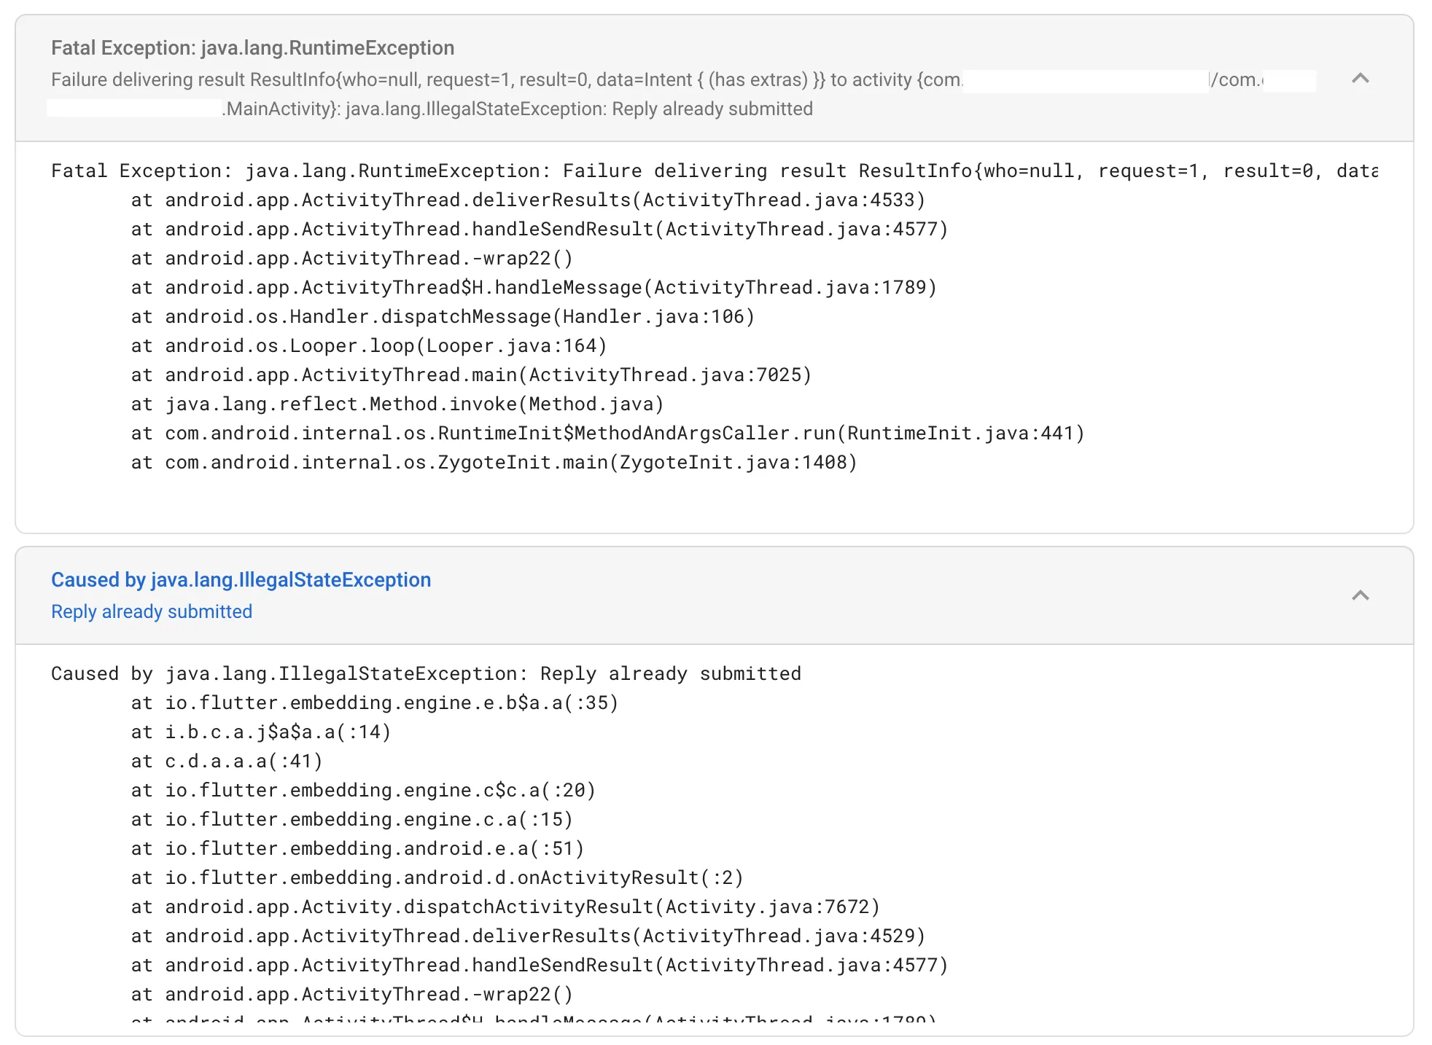
Task: Click the ActivityThread$H.handleMessage stack frame
Action: pyautogui.click(x=534, y=288)
